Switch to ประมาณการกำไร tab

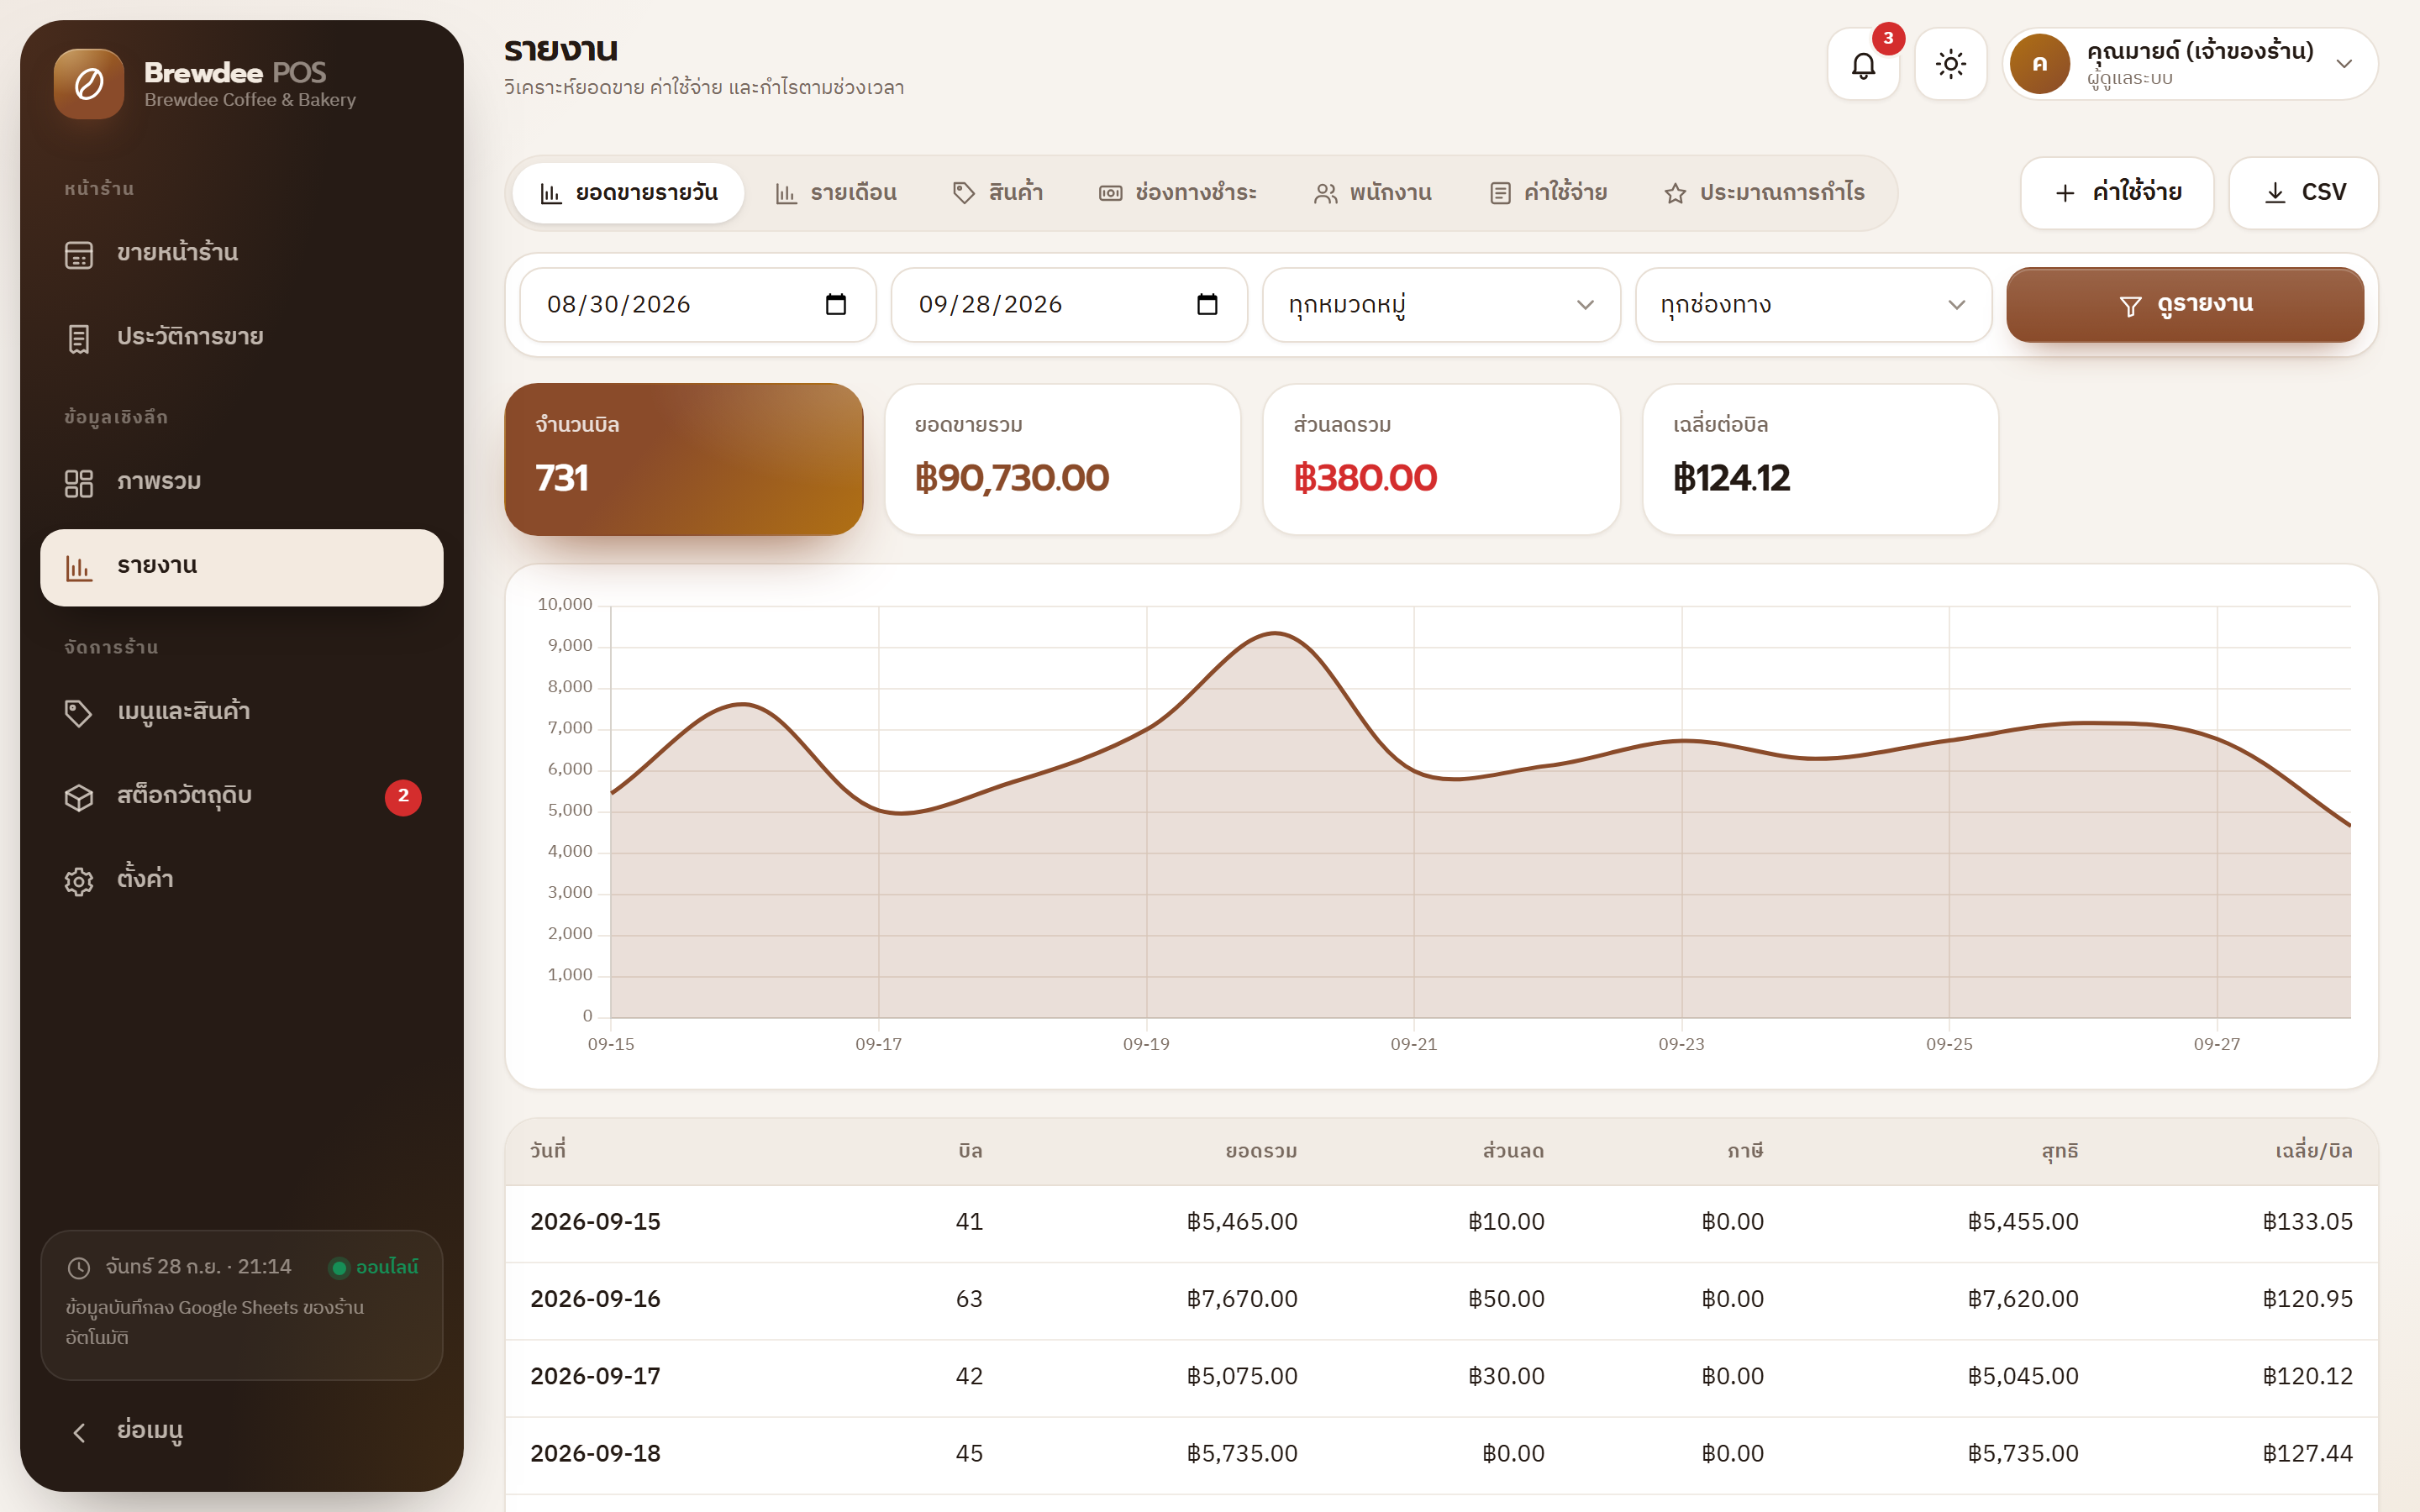[1765, 193]
